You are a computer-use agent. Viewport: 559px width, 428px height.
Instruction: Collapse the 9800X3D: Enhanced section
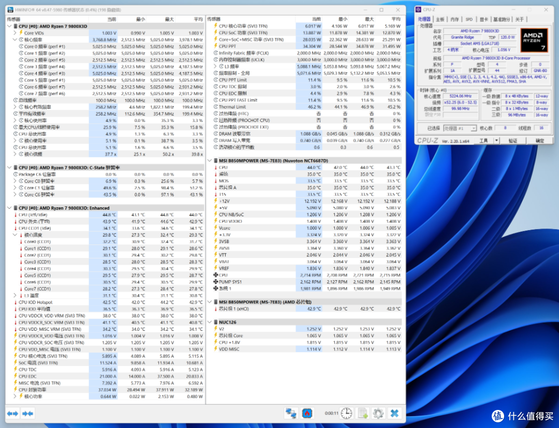pyautogui.click(x=10, y=208)
